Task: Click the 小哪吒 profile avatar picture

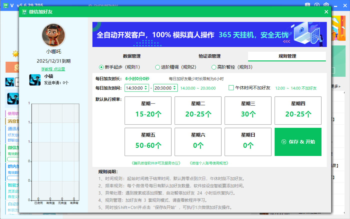Action: pyautogui.click(x=53, y=35)
